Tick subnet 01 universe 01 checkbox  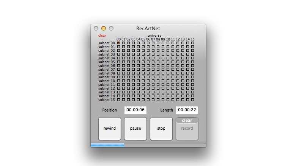coord(123,47)
